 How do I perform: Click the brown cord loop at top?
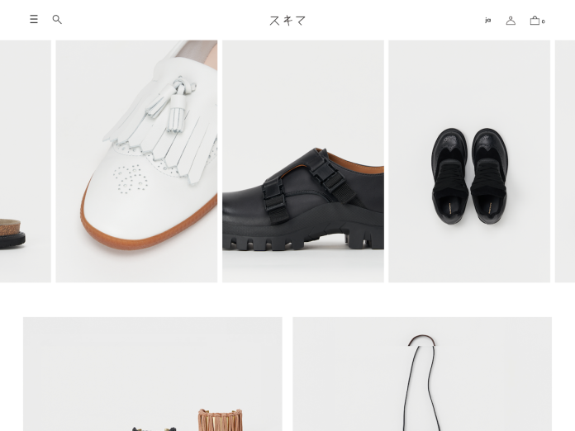click(421, 339)
